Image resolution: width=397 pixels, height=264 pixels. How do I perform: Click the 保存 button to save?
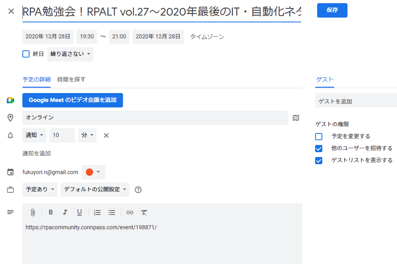[x=332, y=10]
